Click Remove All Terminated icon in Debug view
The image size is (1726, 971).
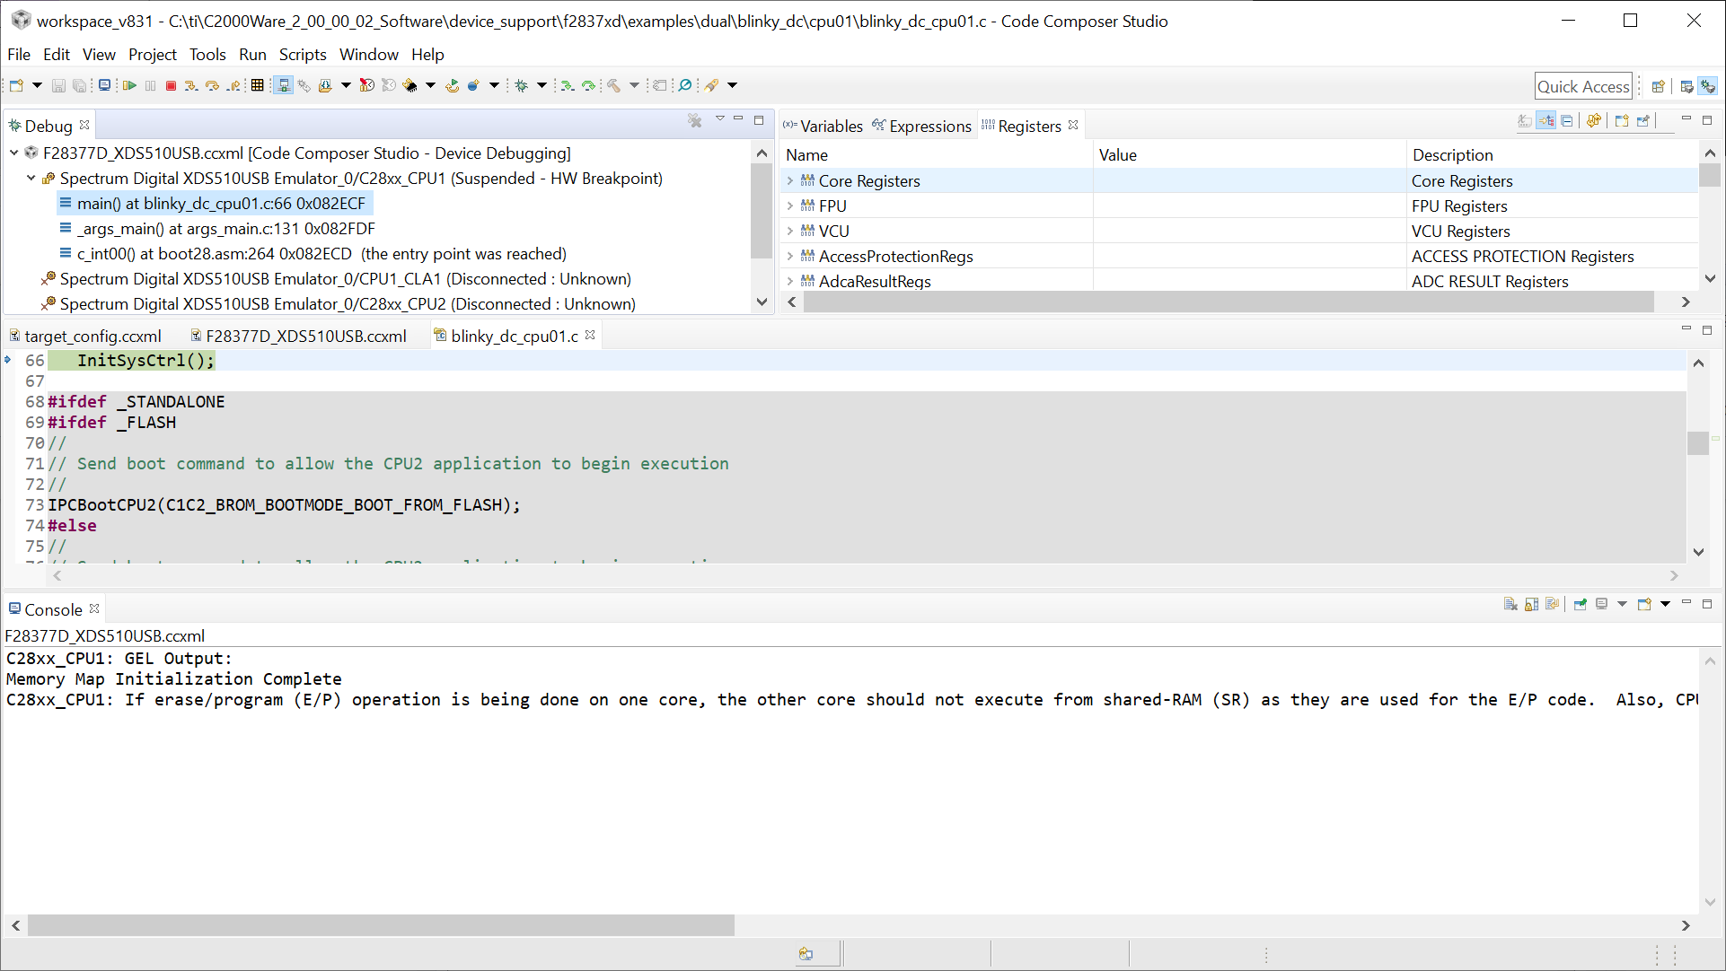[694, 120]
